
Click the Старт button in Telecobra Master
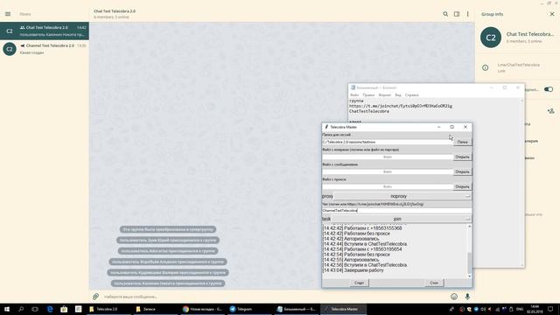359,283
